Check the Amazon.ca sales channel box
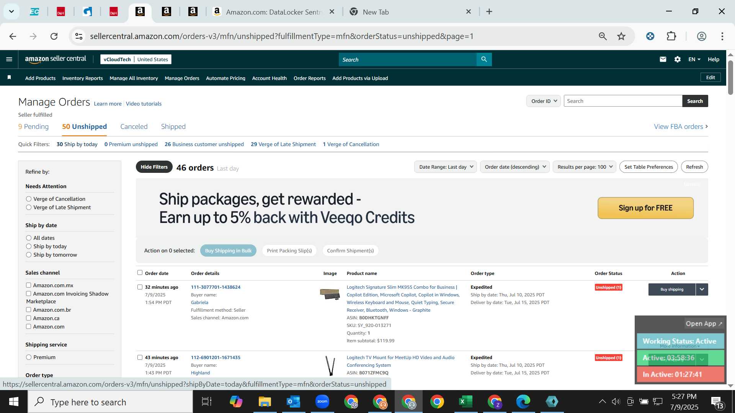This screenshot has height=413, width=735. tap(28, 318)
